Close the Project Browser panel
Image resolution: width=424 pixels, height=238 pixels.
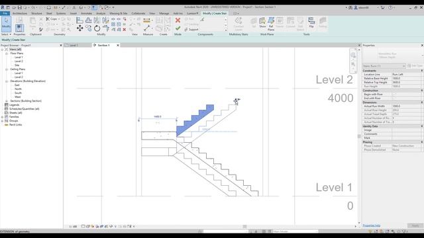point(61,46)
